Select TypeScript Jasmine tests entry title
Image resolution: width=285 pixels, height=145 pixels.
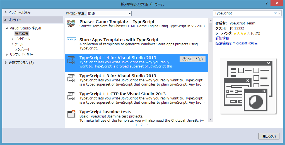pos(105,112)
